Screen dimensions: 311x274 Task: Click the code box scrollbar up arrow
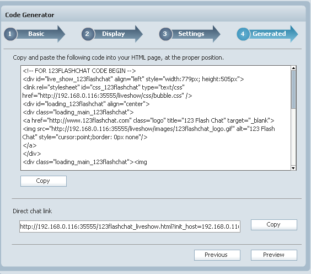pos(293,68)
